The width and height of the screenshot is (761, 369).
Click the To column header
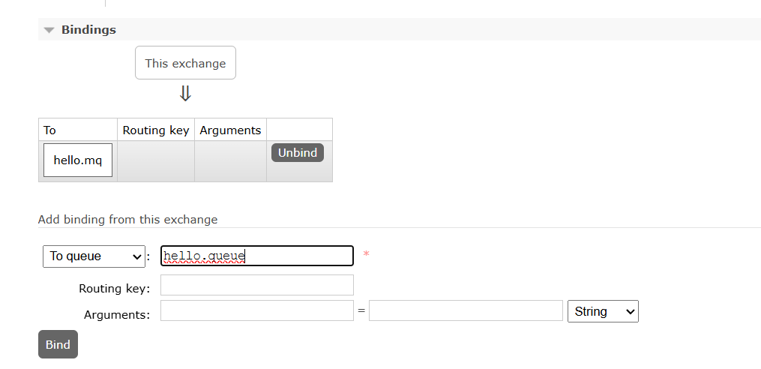tap(50, 130)
